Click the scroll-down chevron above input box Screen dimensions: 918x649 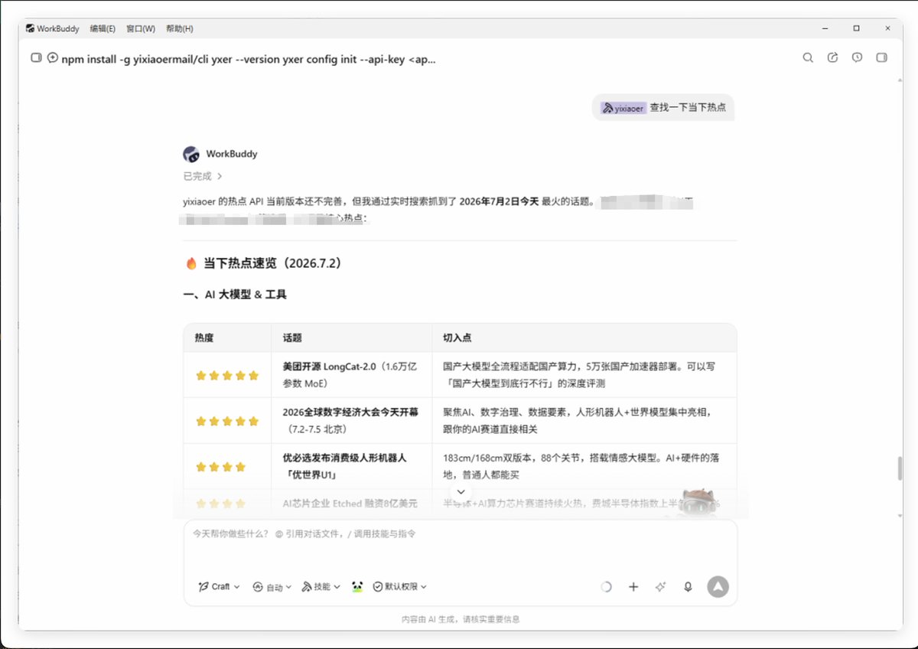coord(461,491)
